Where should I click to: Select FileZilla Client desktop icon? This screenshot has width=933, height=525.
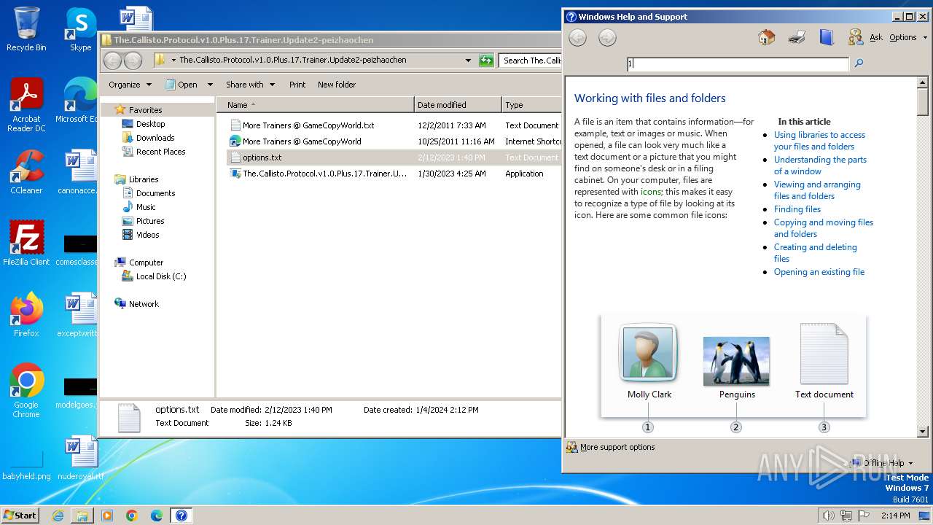[x=26, y=244]
